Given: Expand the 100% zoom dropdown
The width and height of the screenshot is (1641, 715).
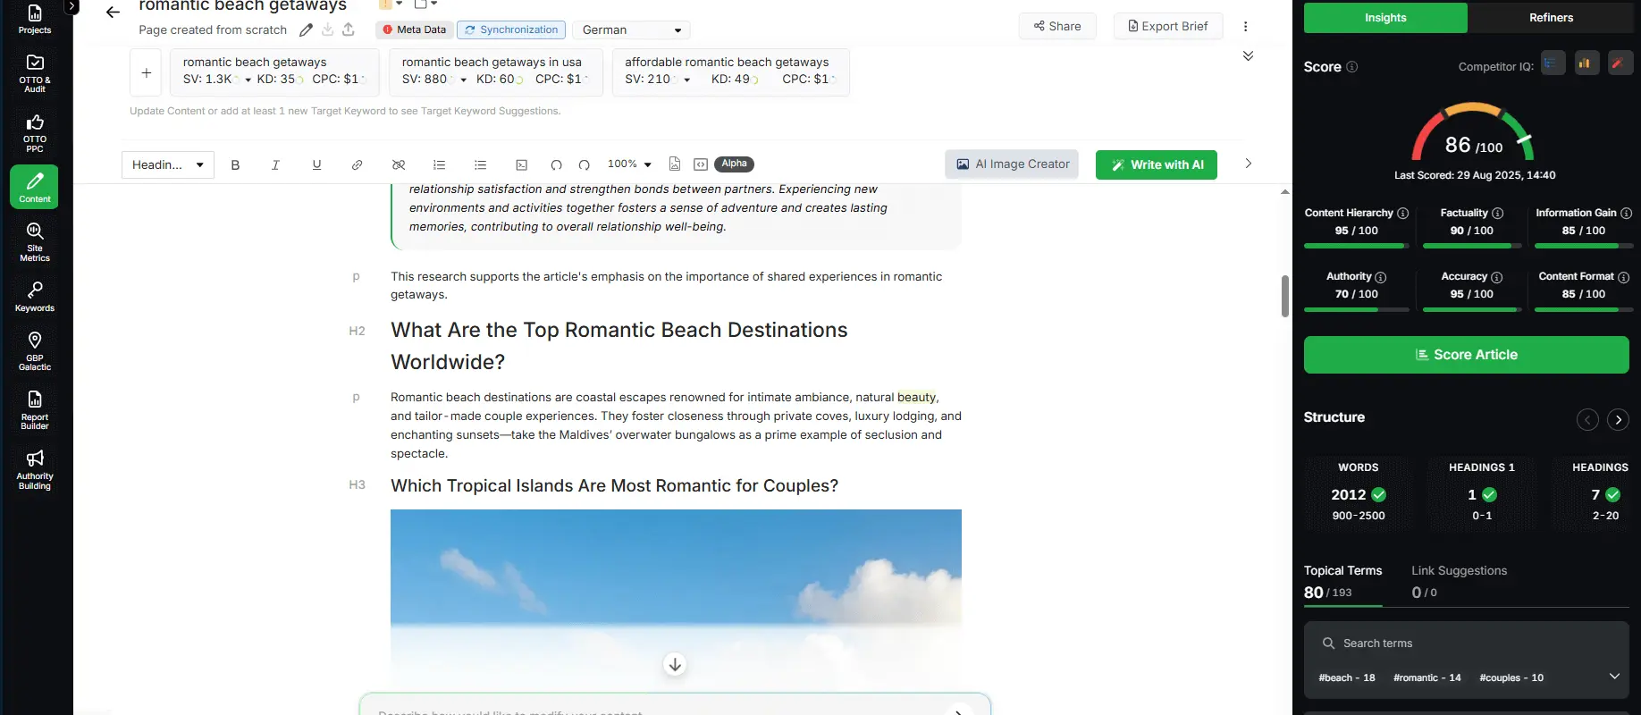Looking at the screenshot, I should 629,164.
